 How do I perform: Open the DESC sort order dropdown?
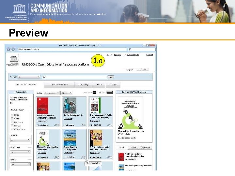coord(66,93)
